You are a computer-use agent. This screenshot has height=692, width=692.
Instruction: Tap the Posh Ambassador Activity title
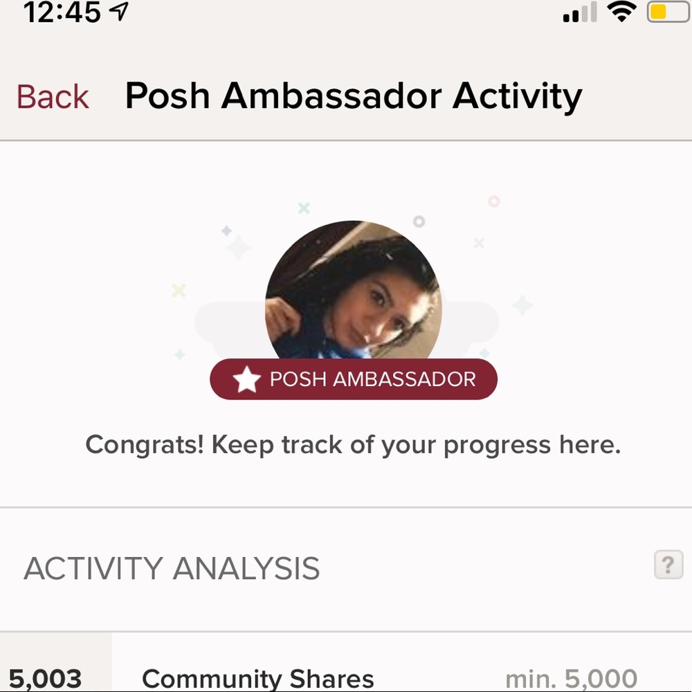[x=354, y=95]
